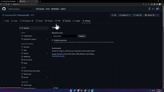Open browser extensions puzzle icon

[x=154, y=4]
